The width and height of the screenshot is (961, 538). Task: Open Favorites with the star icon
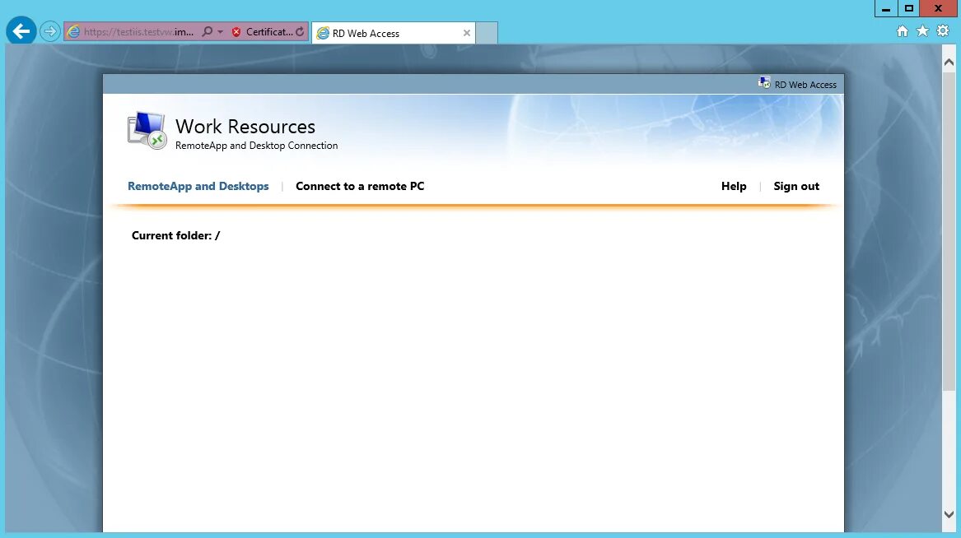tap(922, 30)
